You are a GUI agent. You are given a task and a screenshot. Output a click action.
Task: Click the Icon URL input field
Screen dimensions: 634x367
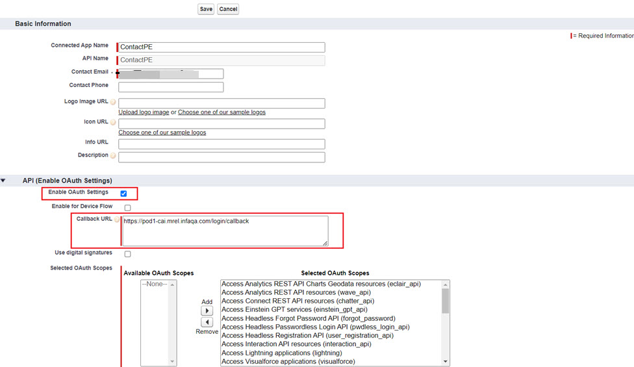pos(222,123)
